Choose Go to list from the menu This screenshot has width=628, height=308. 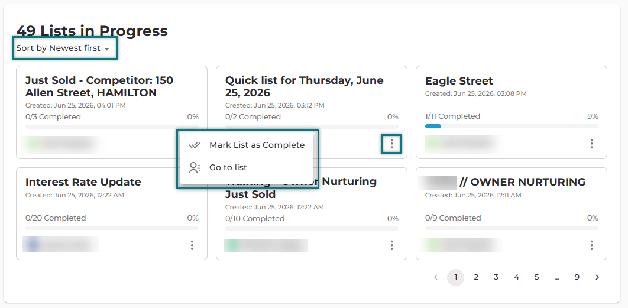pyautogui.click(x=247, y=167)
